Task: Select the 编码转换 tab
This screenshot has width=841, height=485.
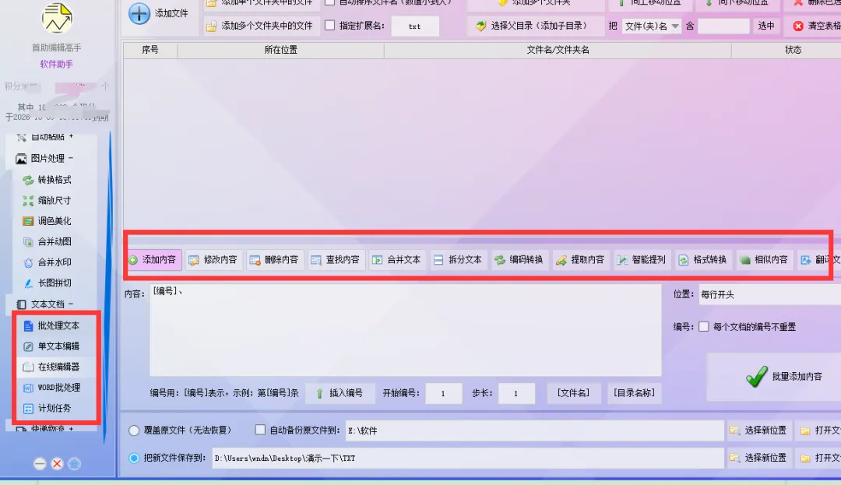Action: [519, 260]
